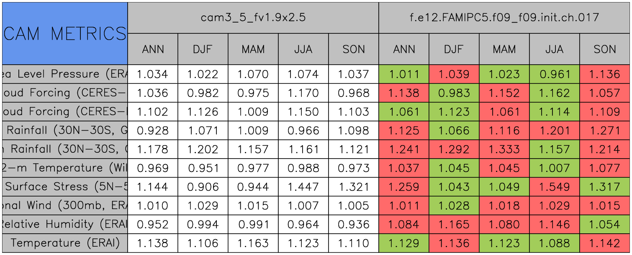
Task: Click the Surface Stress row label
Action: (x=65, y=187)
